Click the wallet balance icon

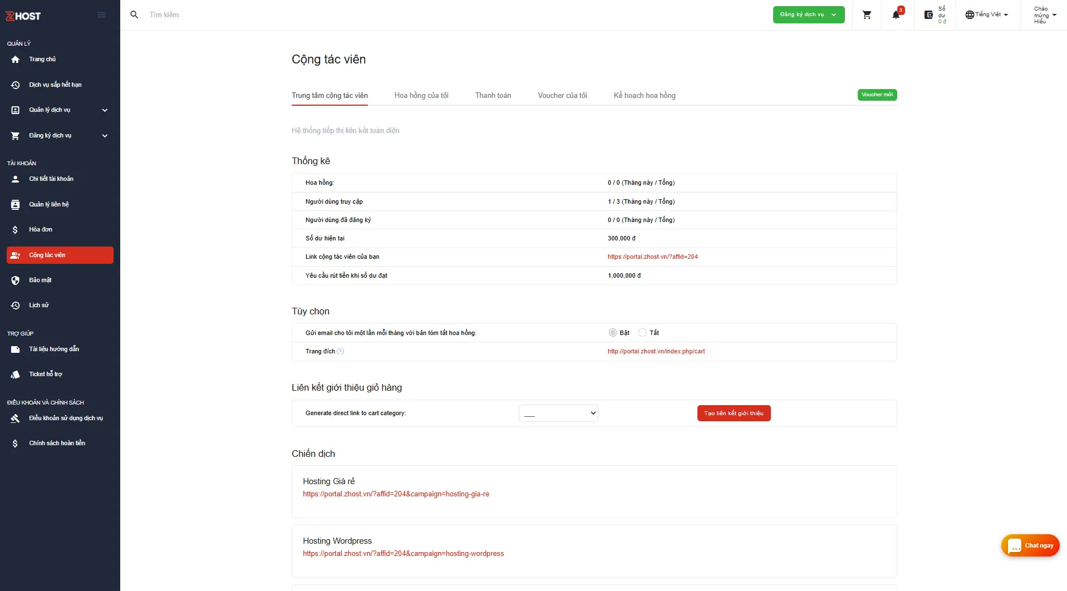(928, 15)
